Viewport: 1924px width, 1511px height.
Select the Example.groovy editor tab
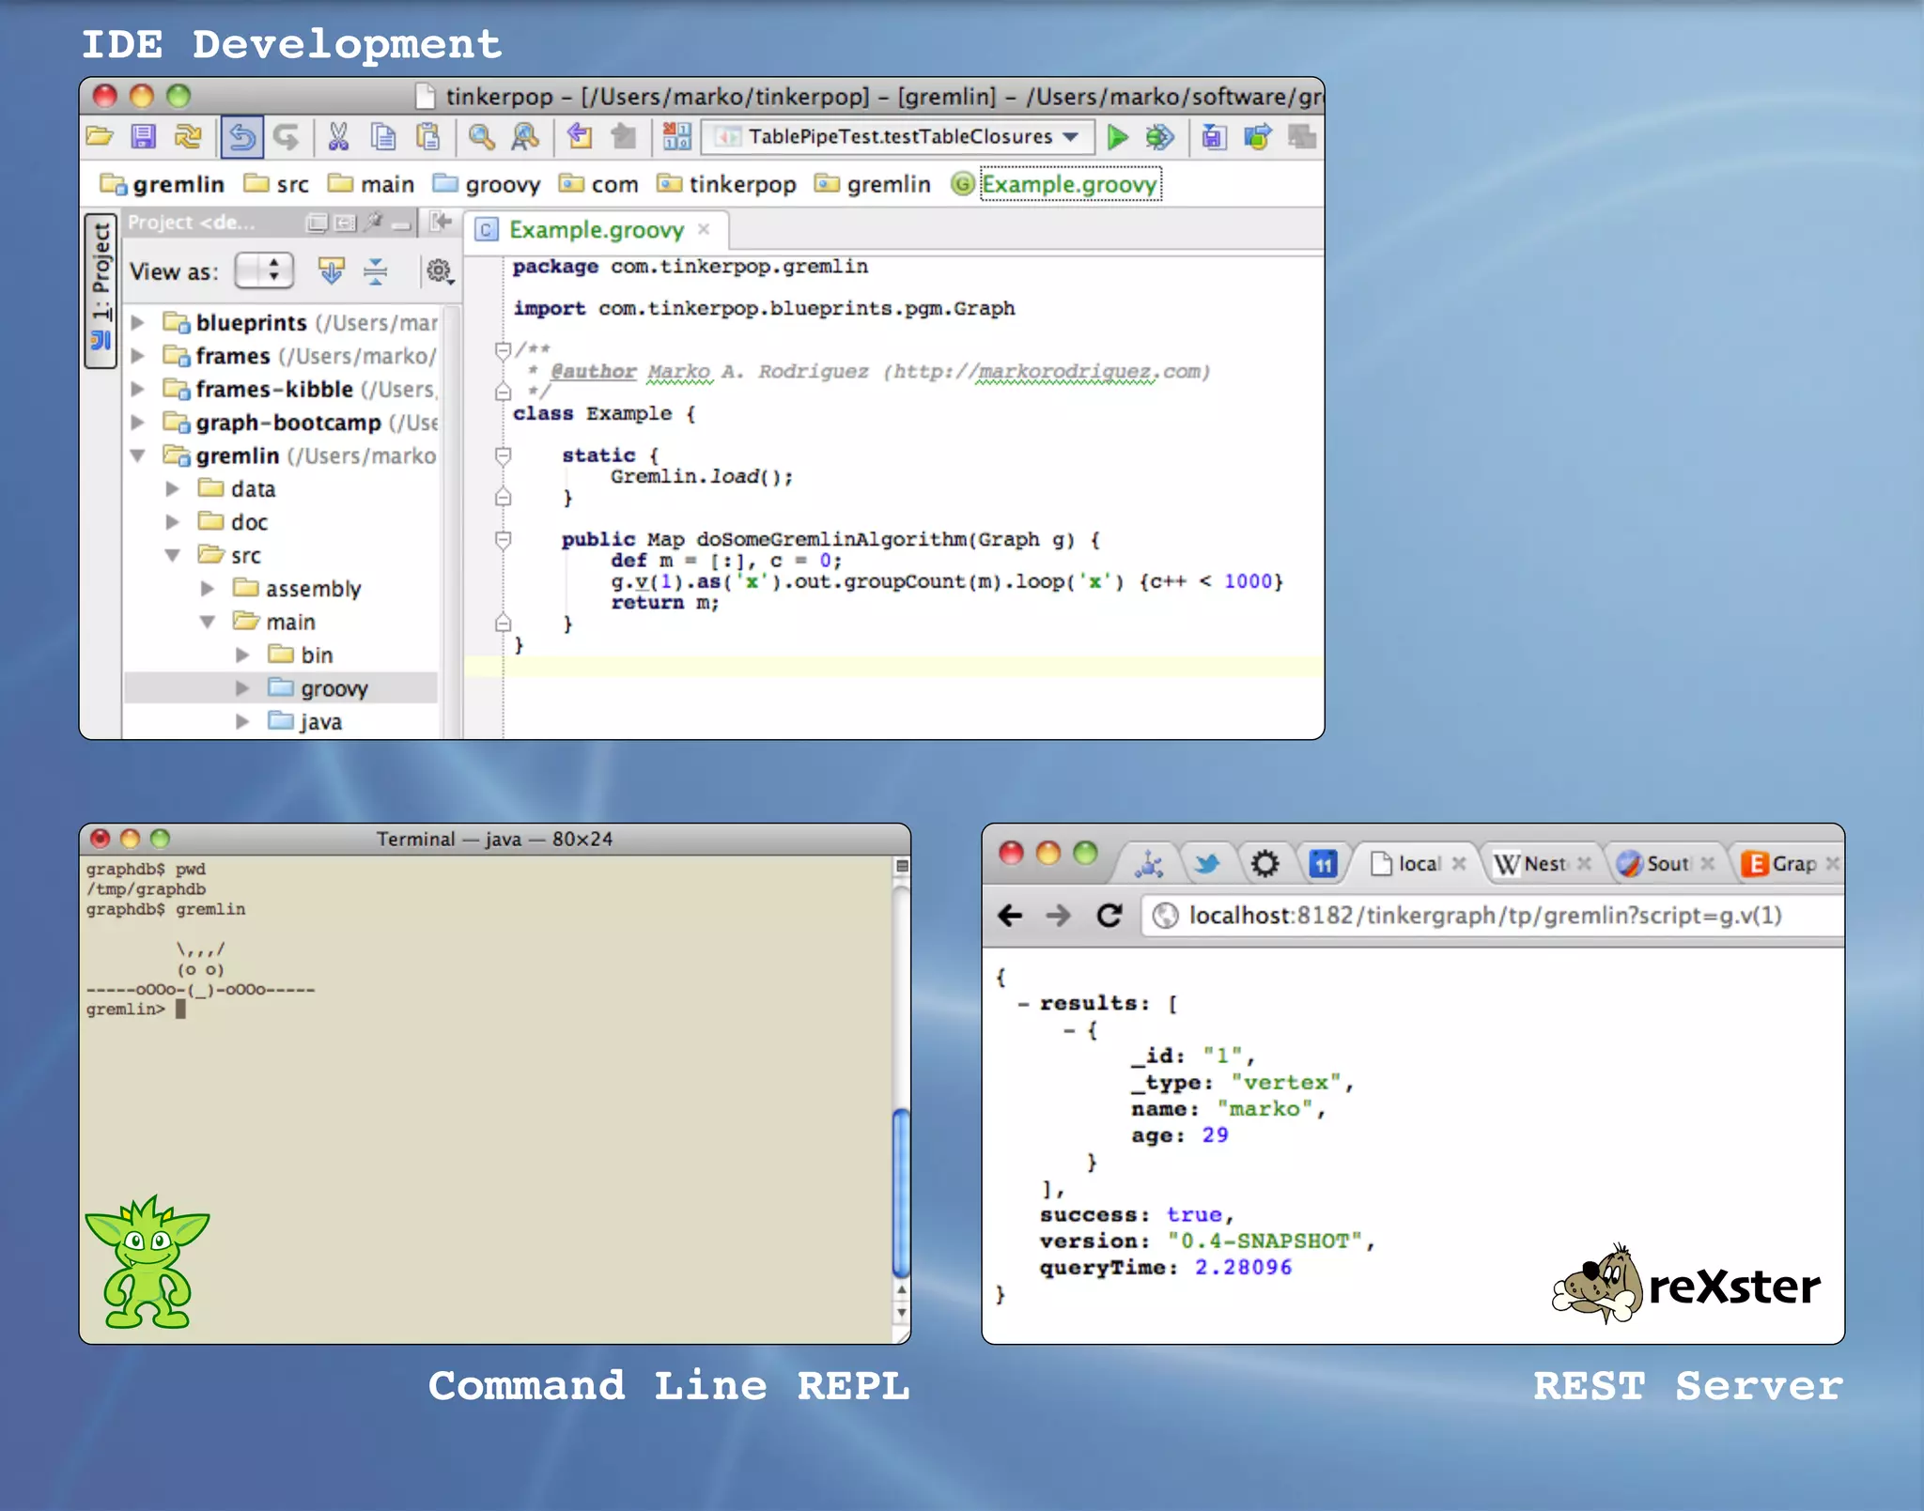coord(596,230)
